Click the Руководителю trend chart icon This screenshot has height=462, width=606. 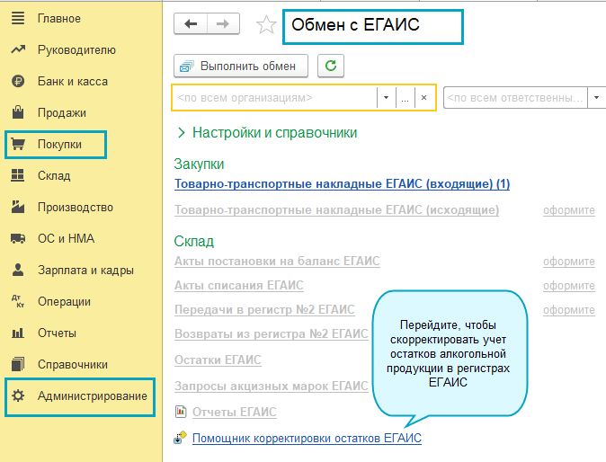18,49
